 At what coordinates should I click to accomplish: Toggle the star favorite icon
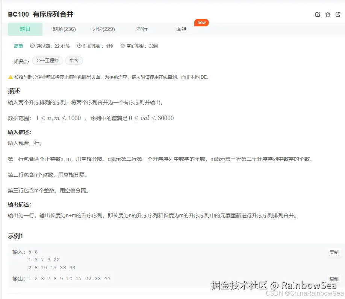point(328,14)
